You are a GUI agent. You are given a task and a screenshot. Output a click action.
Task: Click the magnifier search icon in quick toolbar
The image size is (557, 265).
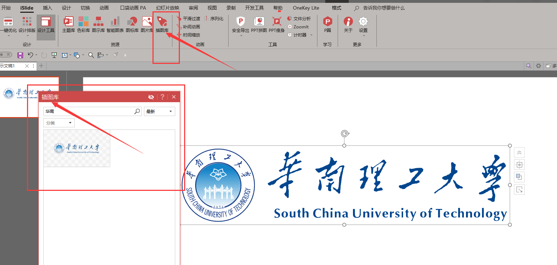point(91,55)
